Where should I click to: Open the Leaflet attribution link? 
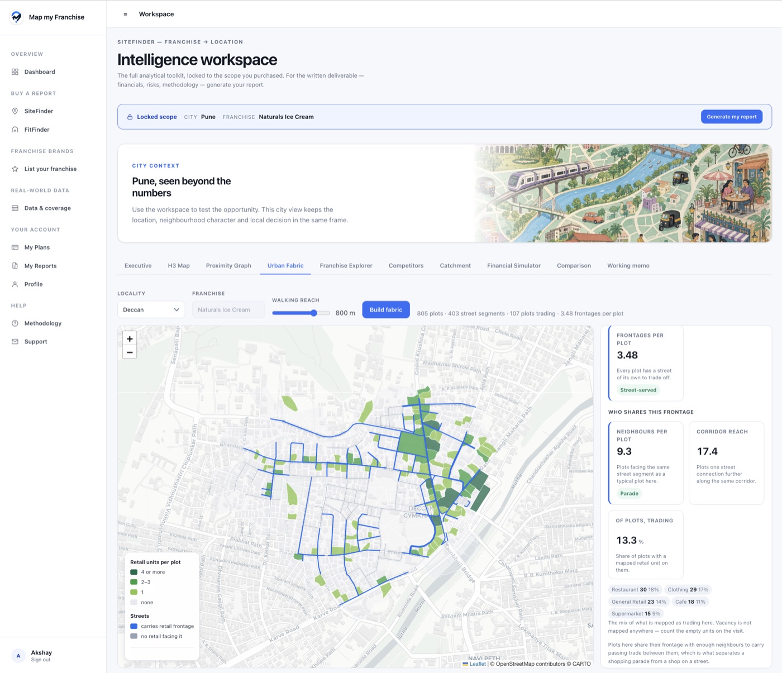(x=478, y=664)
